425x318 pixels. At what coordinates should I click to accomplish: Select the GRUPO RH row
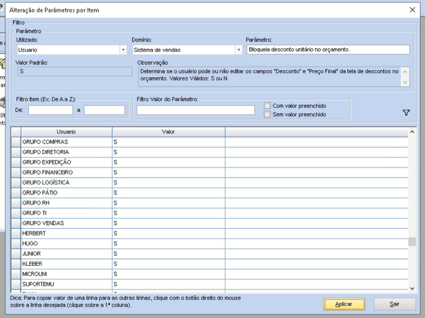point(210,203)
